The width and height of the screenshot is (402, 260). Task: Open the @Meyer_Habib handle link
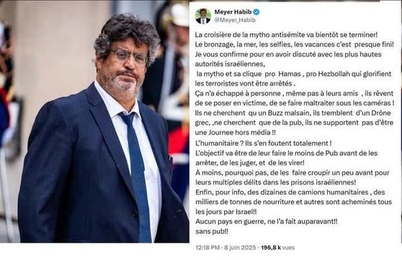235,20
